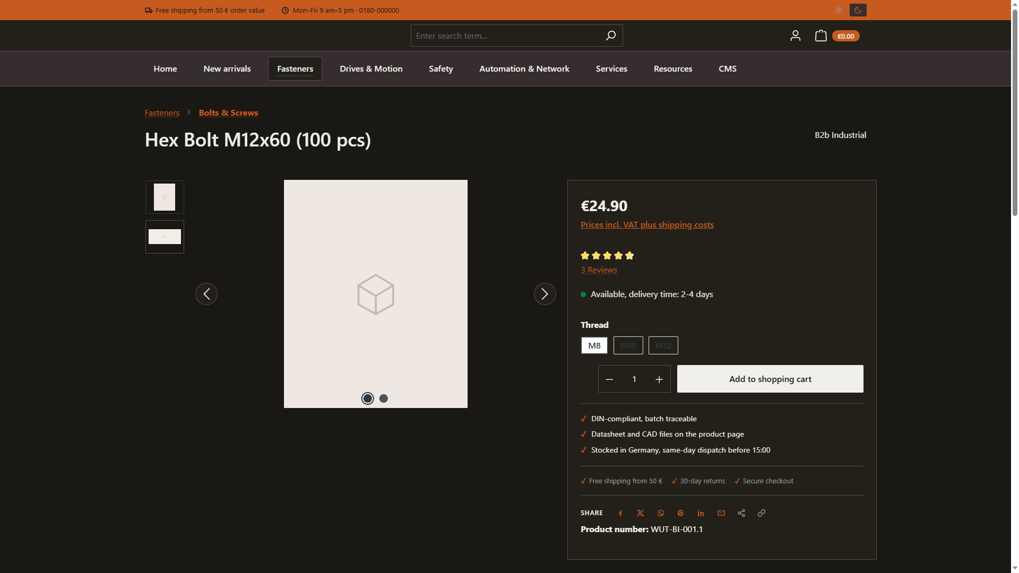The width and height of the screenshot is (1019, 573).
Task: Switch to light mode sun icon
Action: click(x=839, y=10)
